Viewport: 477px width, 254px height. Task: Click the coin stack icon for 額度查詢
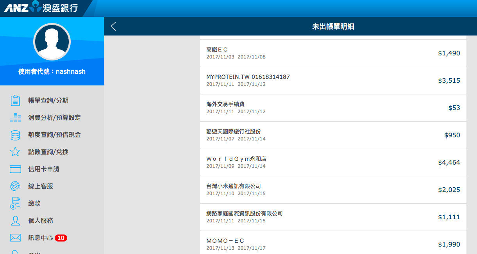15,135
